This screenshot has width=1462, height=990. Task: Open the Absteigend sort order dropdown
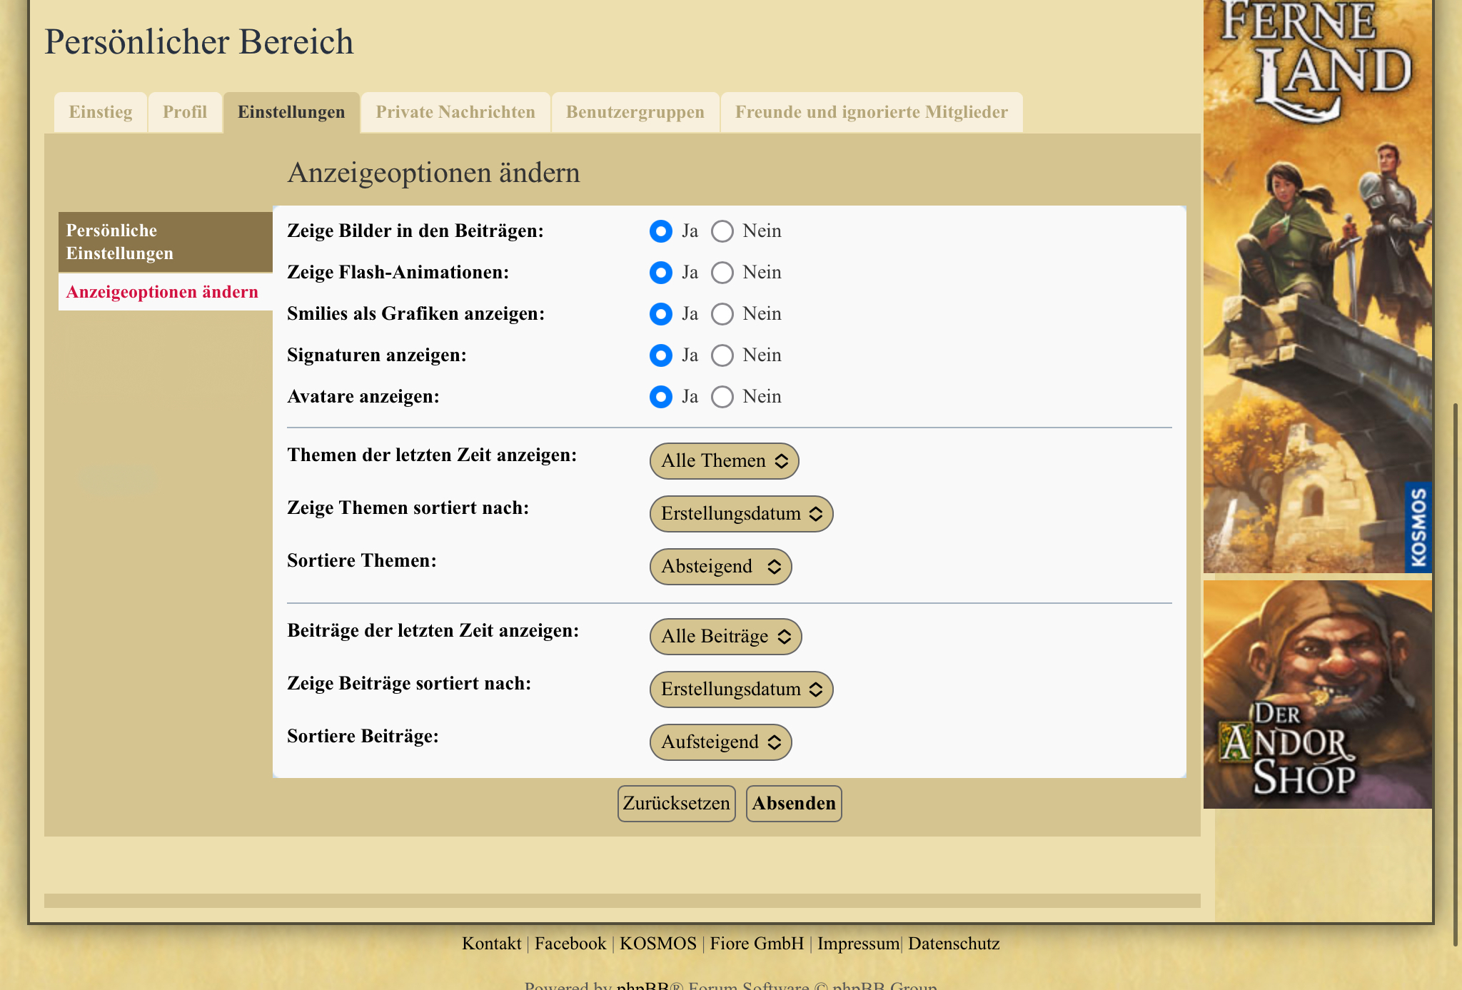coord(720,567)
